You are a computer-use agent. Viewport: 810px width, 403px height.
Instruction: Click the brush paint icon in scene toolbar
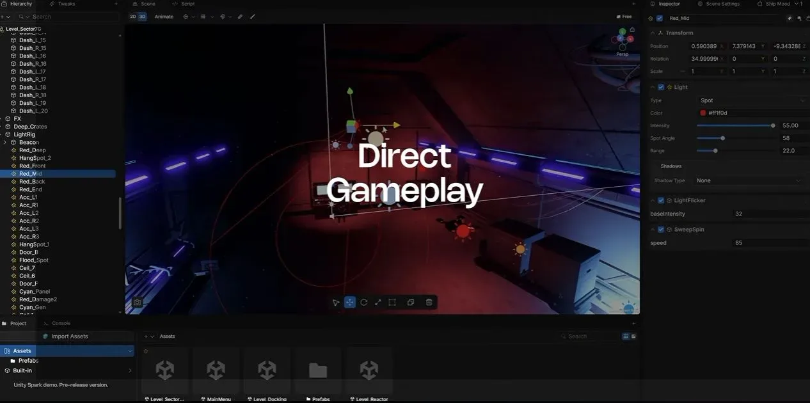coord(252,17)
